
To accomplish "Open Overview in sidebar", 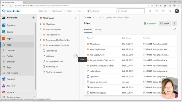I will tap(11, 25).
